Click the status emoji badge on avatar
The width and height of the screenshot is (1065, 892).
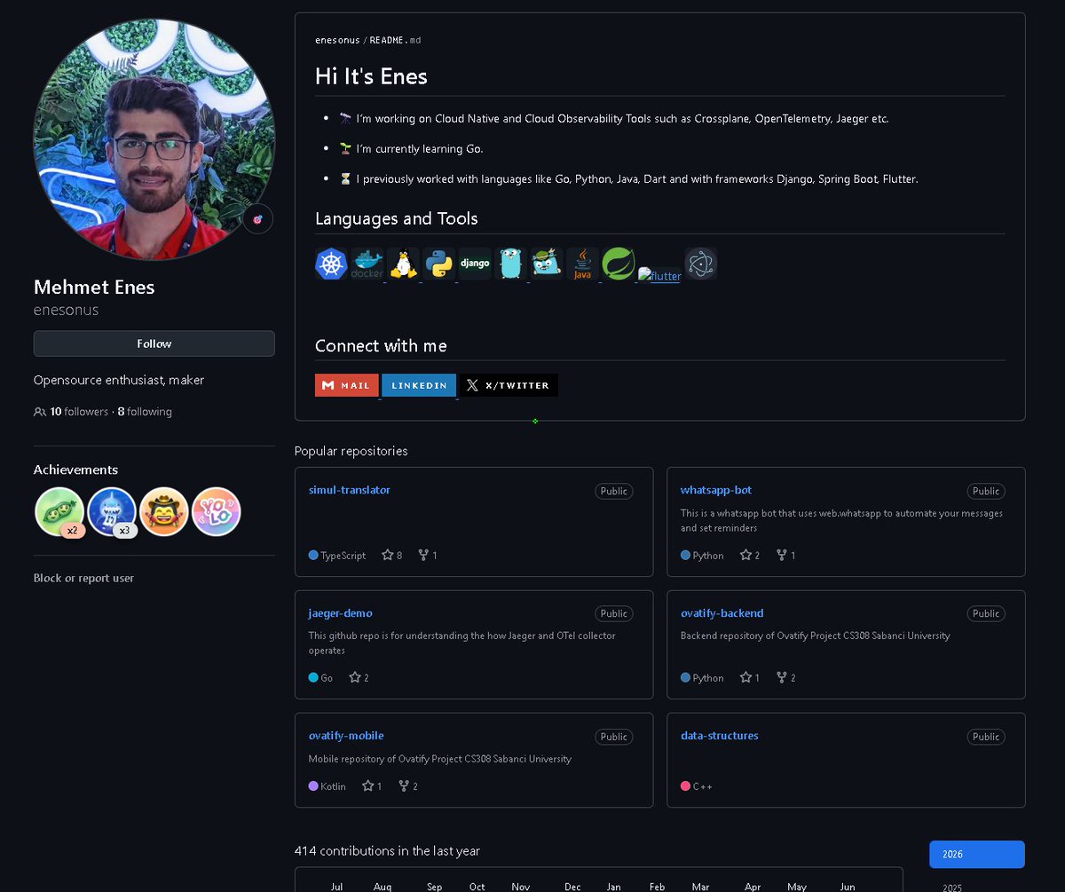tap(258, 219)
